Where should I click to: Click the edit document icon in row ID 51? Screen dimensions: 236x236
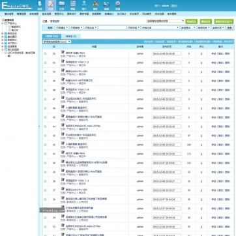pyautogui.click(x=63, y=61)
